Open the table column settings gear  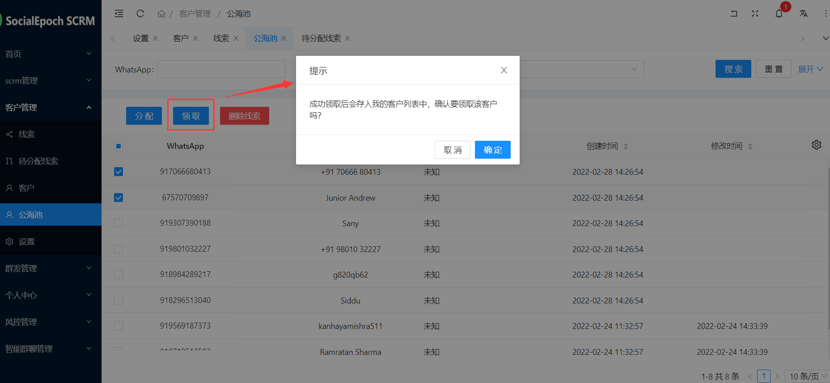[x=817, y=145]
